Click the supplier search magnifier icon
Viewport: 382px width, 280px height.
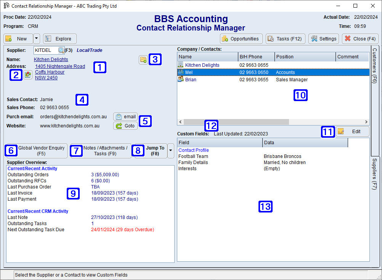pyautogui.click(x=61, y=50)
